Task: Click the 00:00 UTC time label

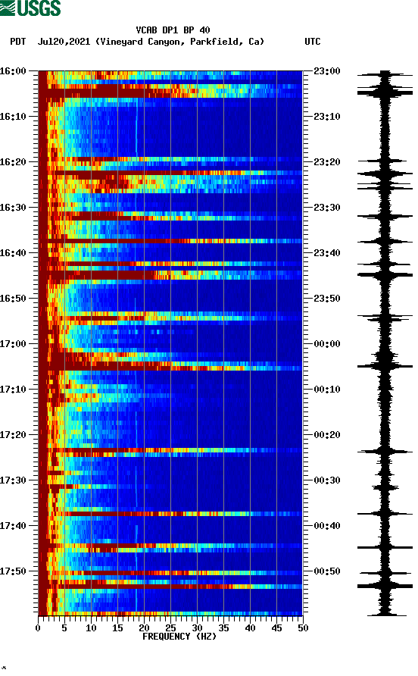Action: [327, 344]
